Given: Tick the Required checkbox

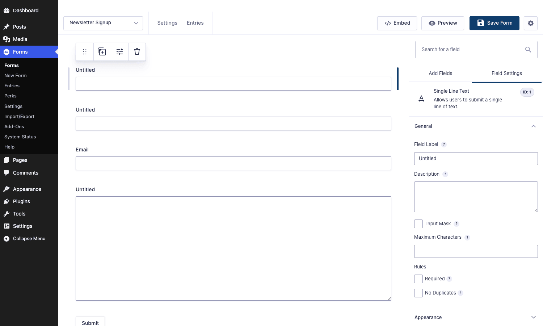Looking at the screenshot, I should pyautogui.click(x=418, y=279).
